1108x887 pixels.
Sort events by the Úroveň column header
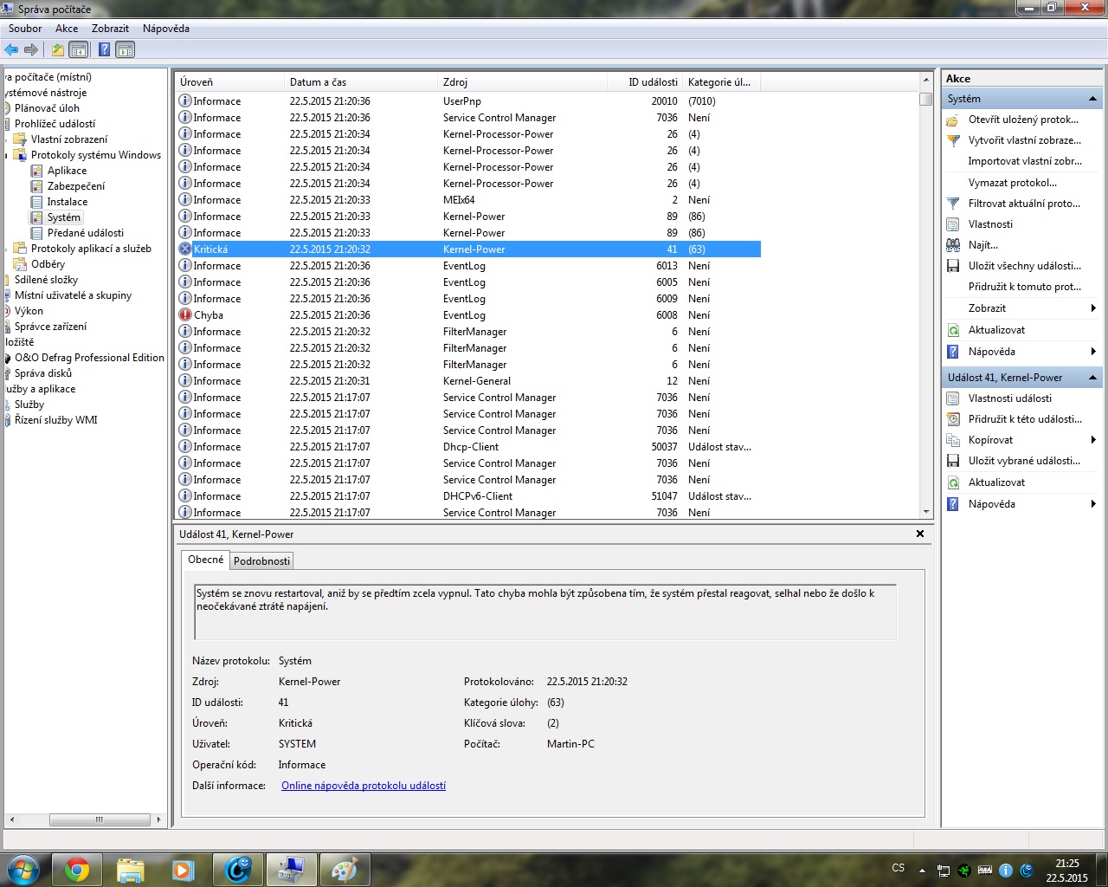[x=230, y=82]
